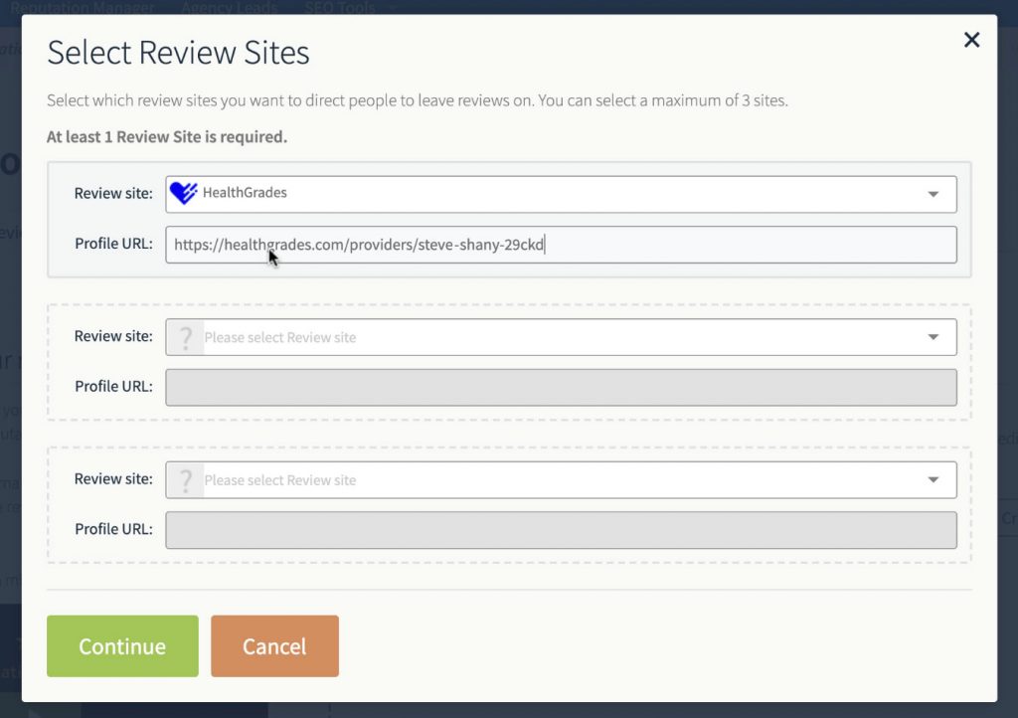
Task: Click the first 'Review site:' label
Action: [113, 193]
